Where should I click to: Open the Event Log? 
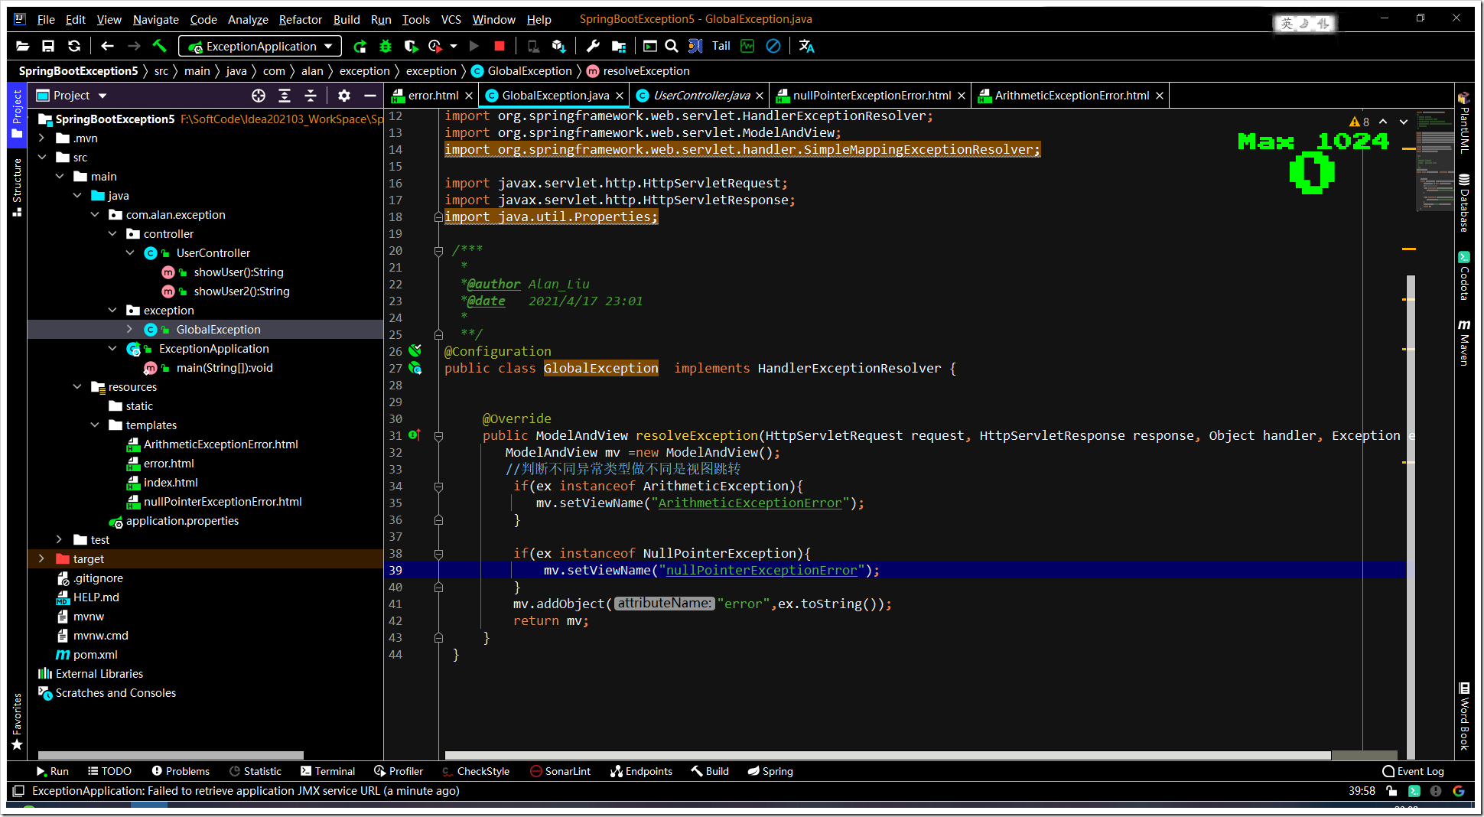(x=1413, y=771)
